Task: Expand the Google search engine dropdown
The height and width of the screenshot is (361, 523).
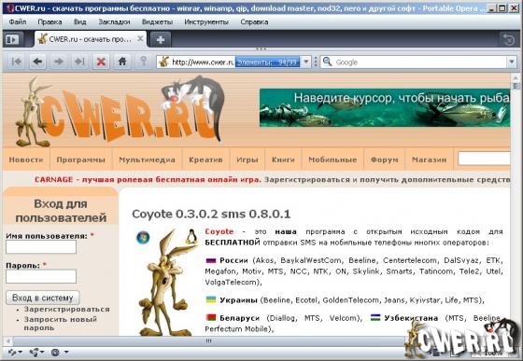Action: tap(512, 62)
